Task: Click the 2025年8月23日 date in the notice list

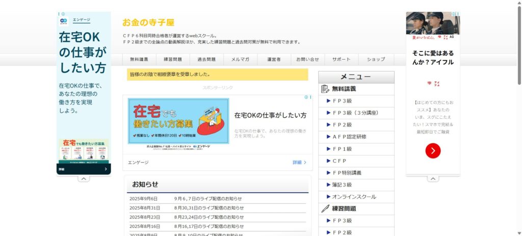Action: tap(145, 217)
